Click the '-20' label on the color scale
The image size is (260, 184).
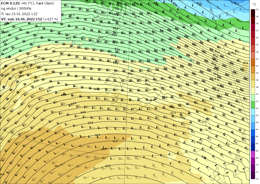[257, 10]
